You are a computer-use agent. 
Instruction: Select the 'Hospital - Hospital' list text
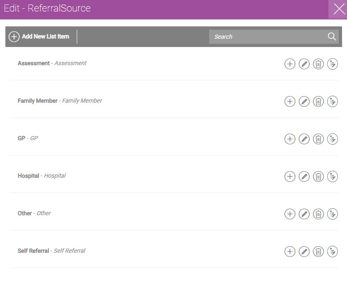click(42, 176)
